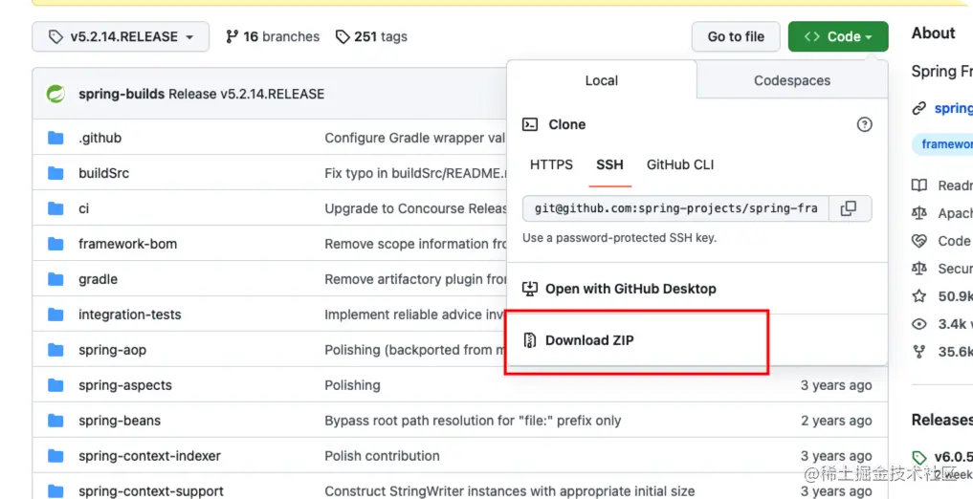Switch to the Local tab

click(x=601, y=80)
